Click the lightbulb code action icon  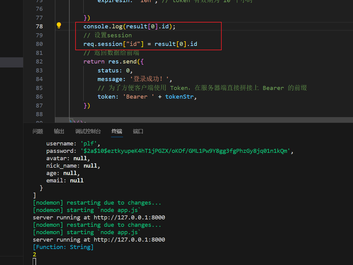coord(59,26)
